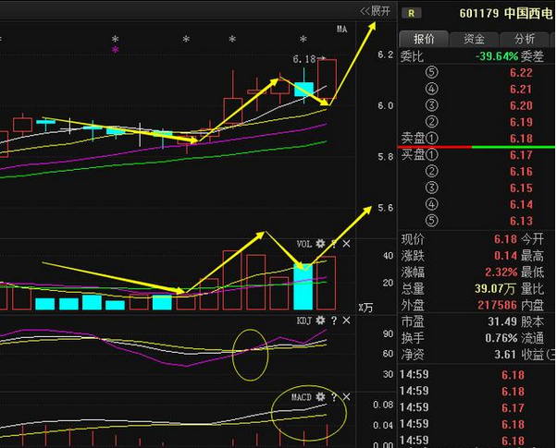The image size is (557, 448).
Task: Switch to the 资金 tab
Action: pos(474,39)
